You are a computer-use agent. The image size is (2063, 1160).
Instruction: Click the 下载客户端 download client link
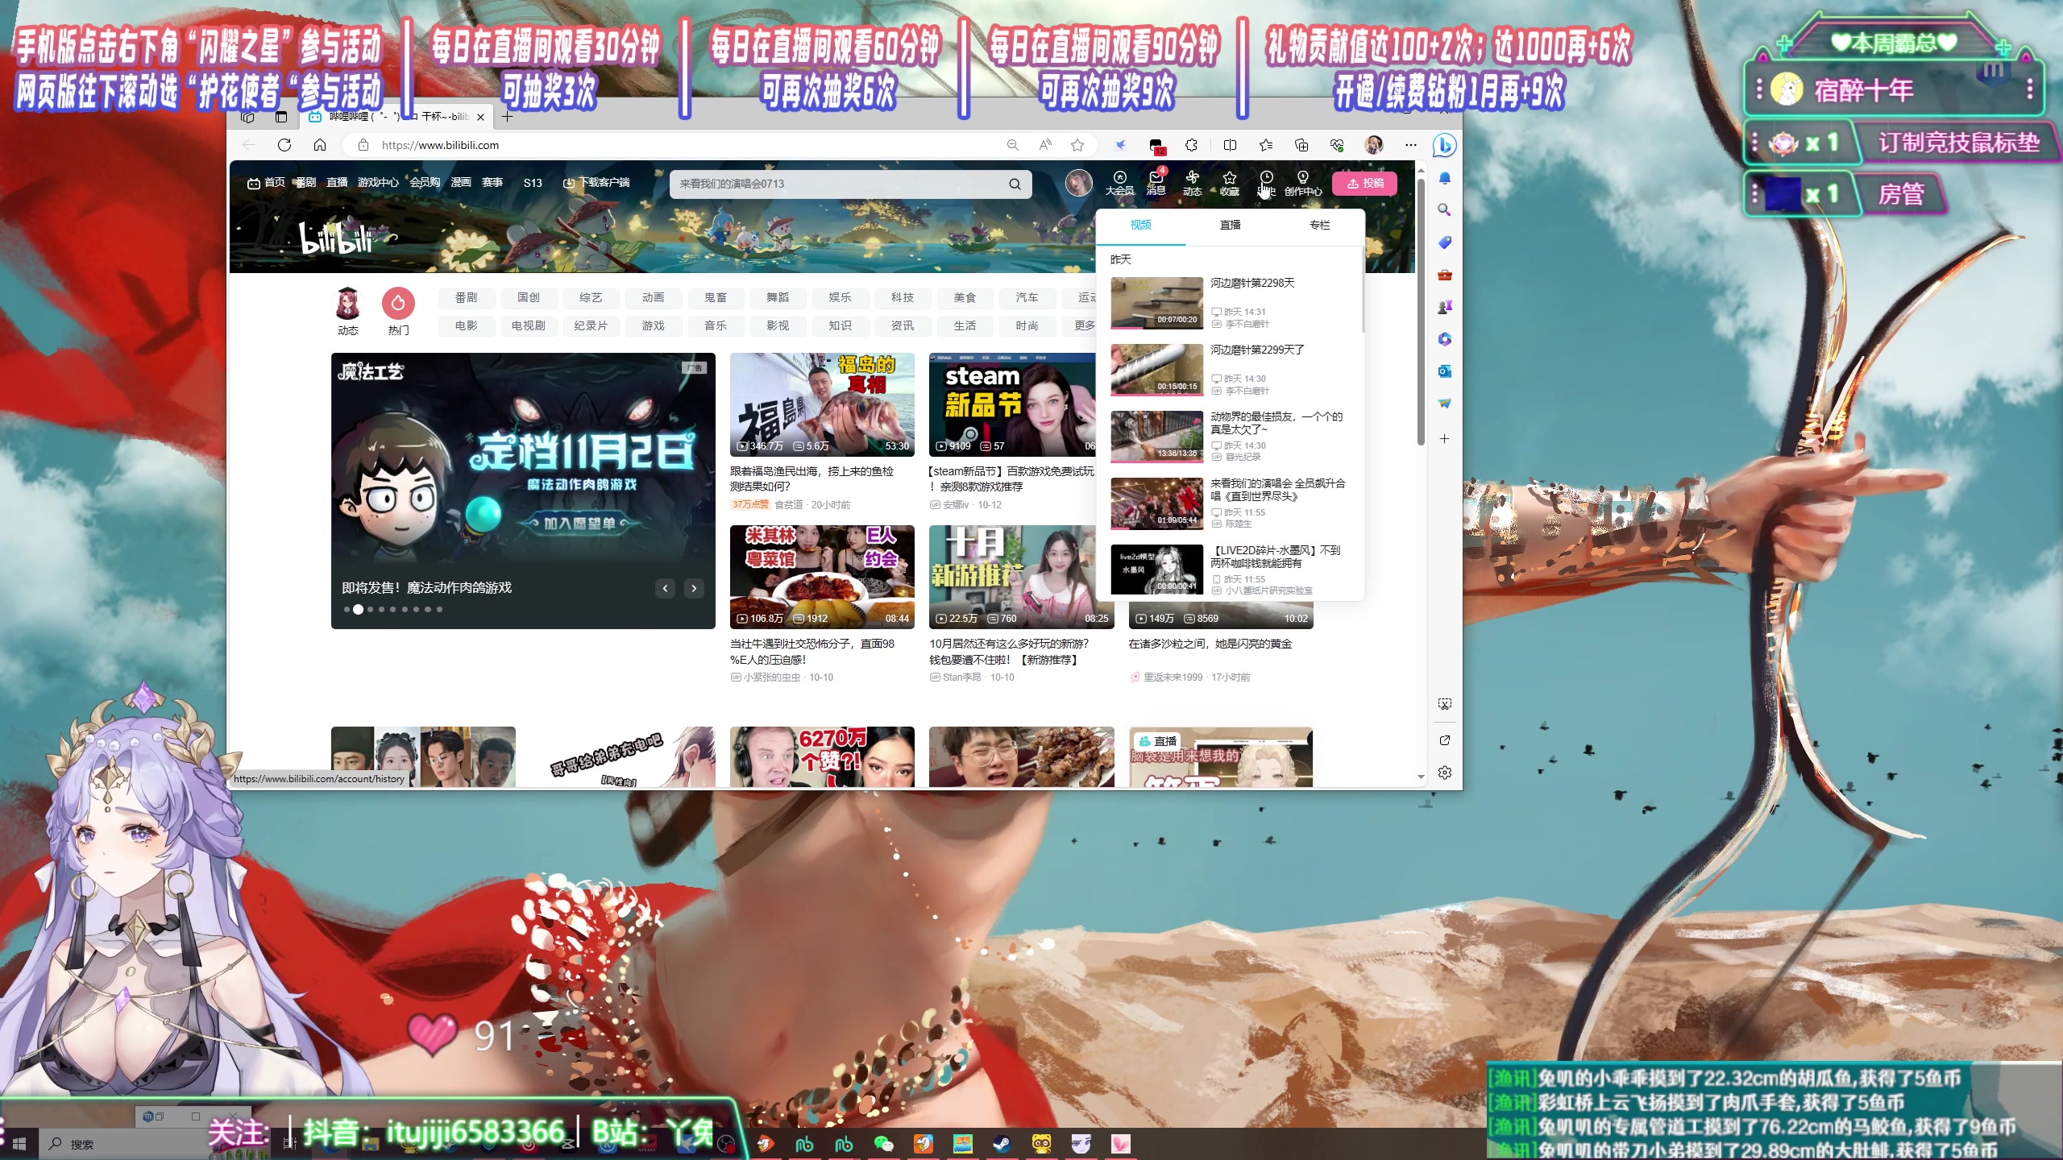pos(600,183)
